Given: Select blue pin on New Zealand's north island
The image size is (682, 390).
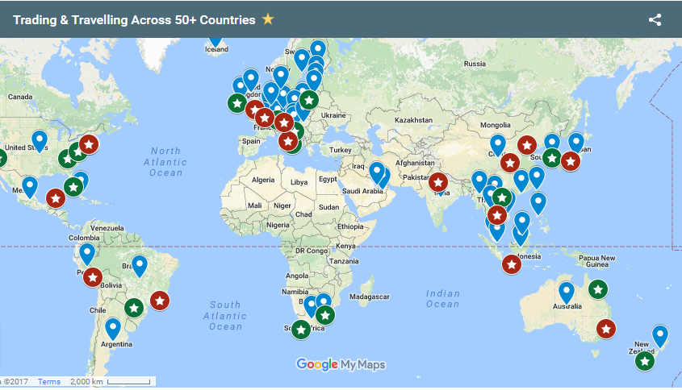Looking at the screenshot, I should tap(660, 335).
